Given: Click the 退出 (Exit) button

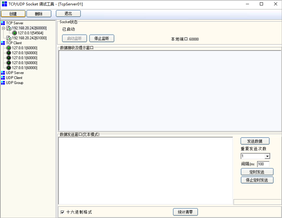Looking at the screenshot, I should 68,14.
